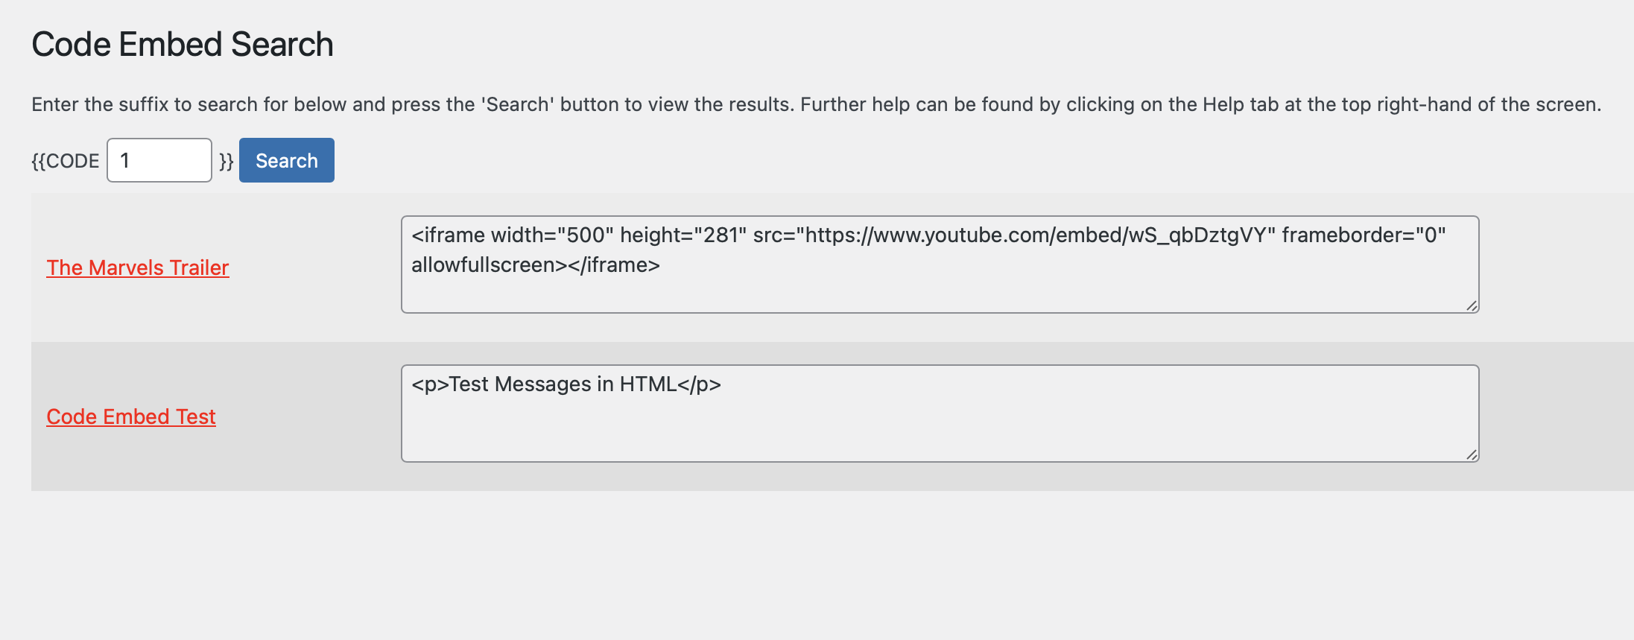Open The Marvels Trailer link
This screenshot has height=640, width=1634.
pyautogui.click(x=137, y=267)
